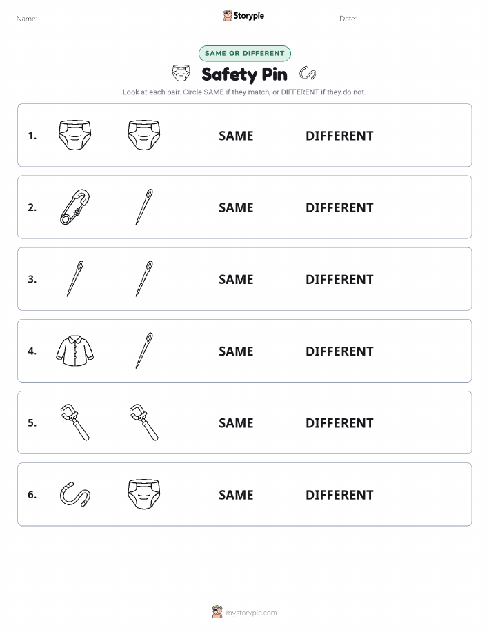Viewport: 489px width, 632px height.
Task: Mark DIFFERENT for row 4
Action: click(x=339, y=351)
